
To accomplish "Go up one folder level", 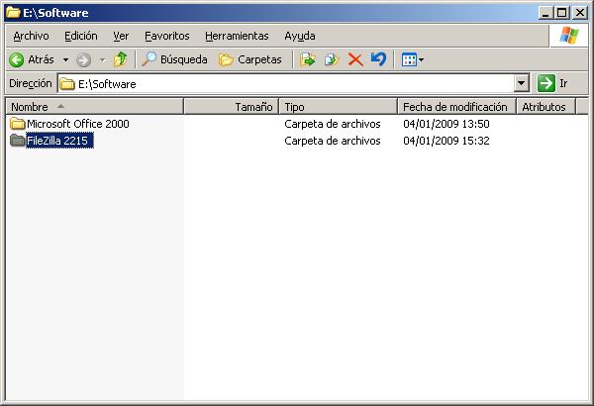I will tap(120, 59).
